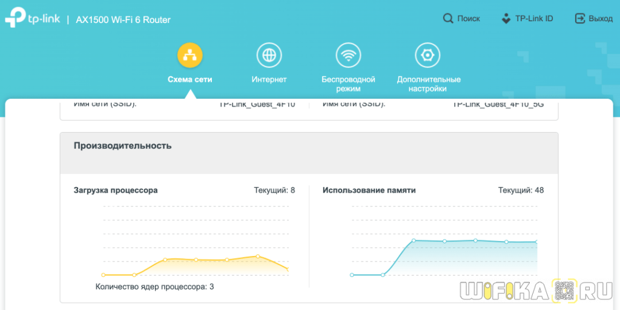Select the yellow Схема сети network icon
This screenshot has width=620, height=310.
pos(190,55)
